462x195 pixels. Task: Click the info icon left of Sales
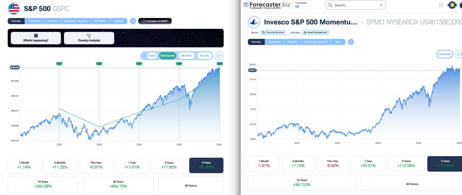(144, 56)
